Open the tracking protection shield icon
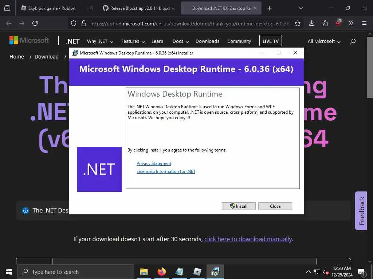The image size is (373, 279). [74, 23]
